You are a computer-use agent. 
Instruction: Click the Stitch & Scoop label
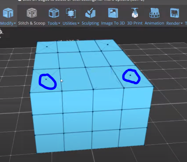(x=32, y=23)
